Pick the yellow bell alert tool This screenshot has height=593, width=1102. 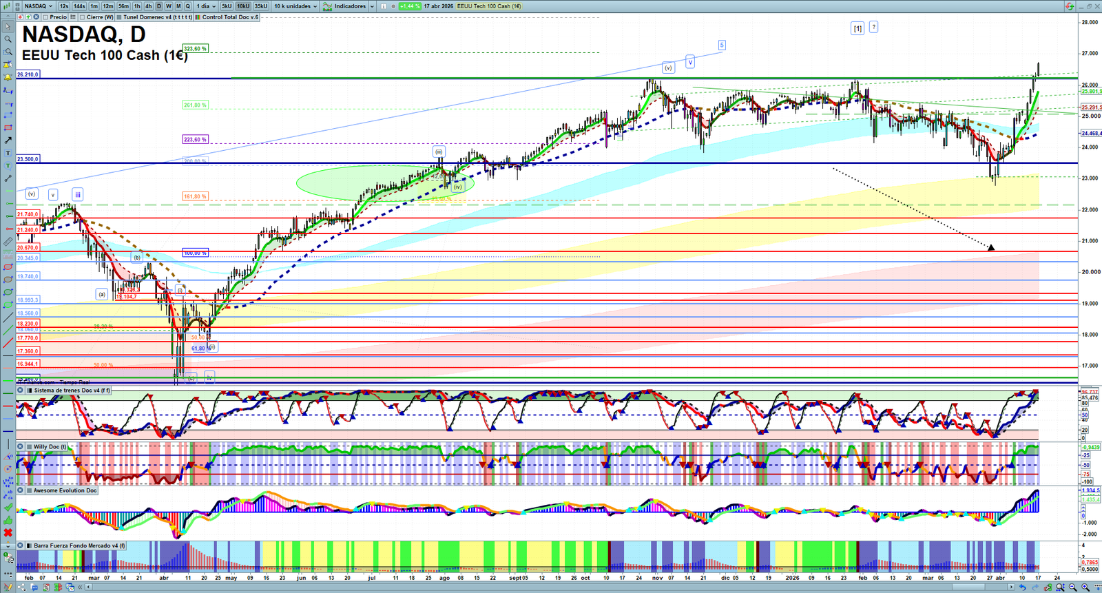8,77
